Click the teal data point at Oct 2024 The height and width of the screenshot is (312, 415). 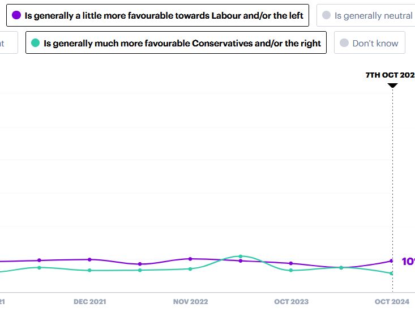392,273
